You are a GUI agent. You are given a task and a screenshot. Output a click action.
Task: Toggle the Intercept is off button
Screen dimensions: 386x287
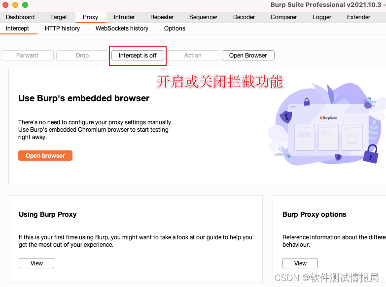pos(138,56)
